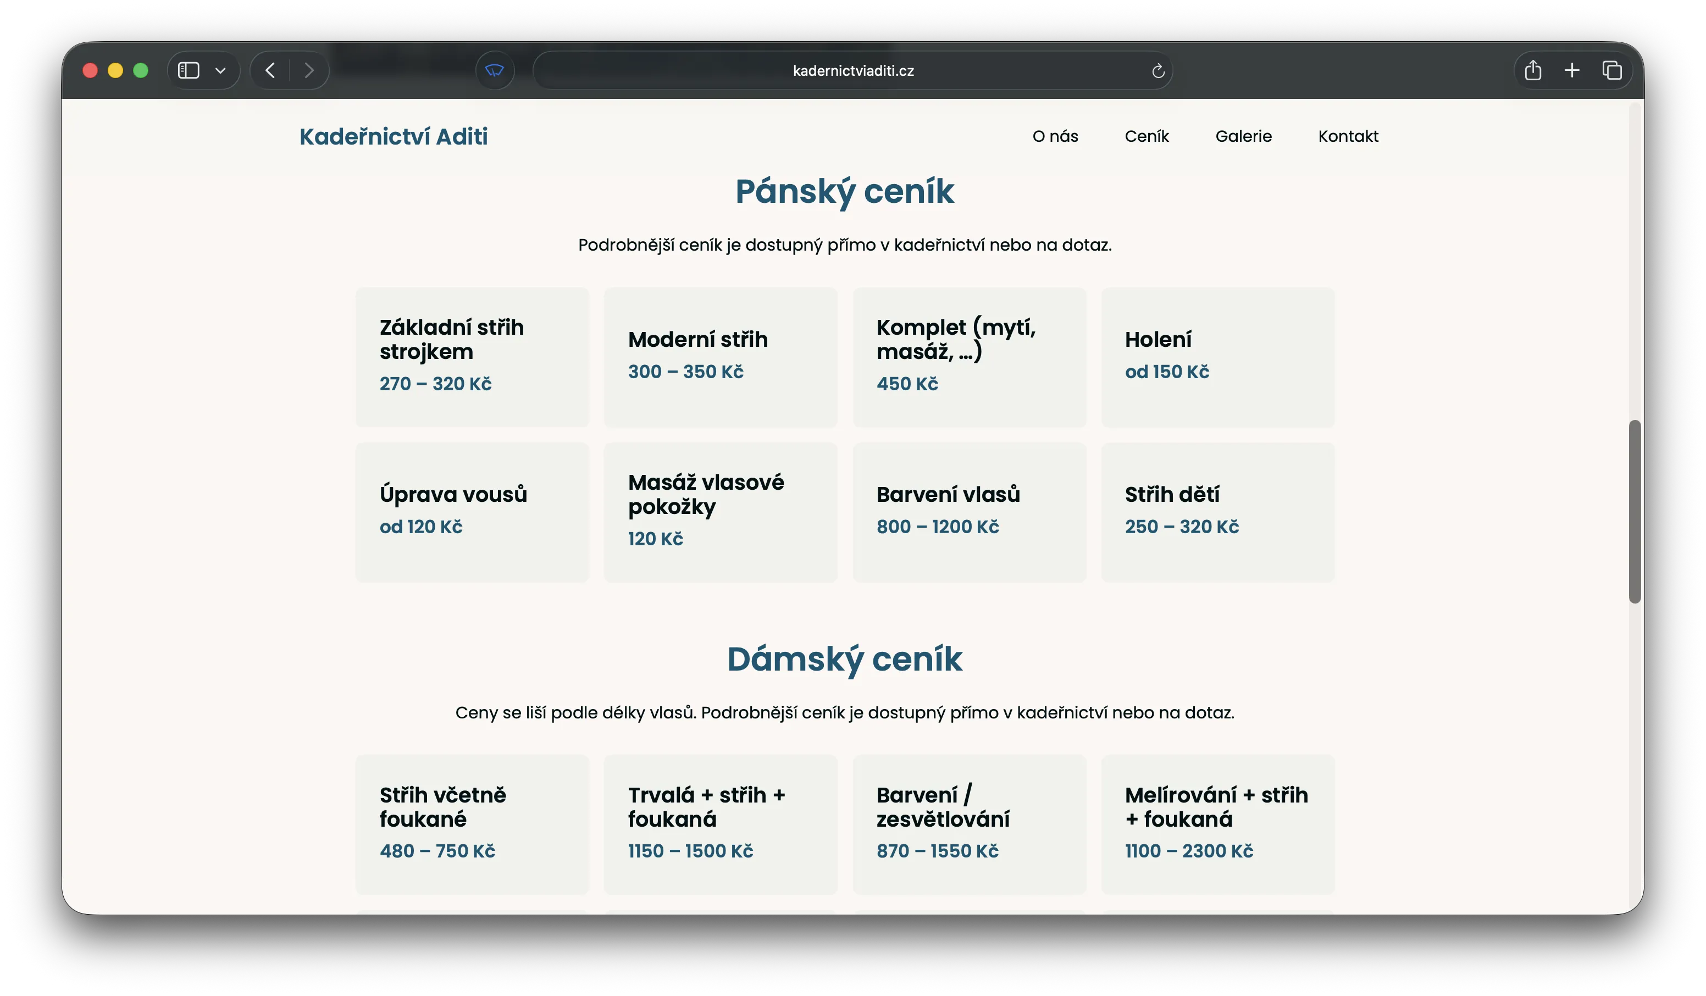Click the Kadeřnictví Aditi logo link
This screenshot has width=1706, height=996.
394,136
